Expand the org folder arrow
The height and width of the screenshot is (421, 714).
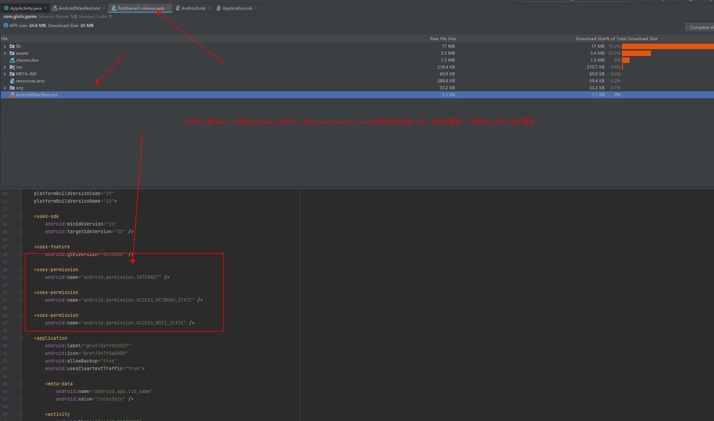click(5, 88)
